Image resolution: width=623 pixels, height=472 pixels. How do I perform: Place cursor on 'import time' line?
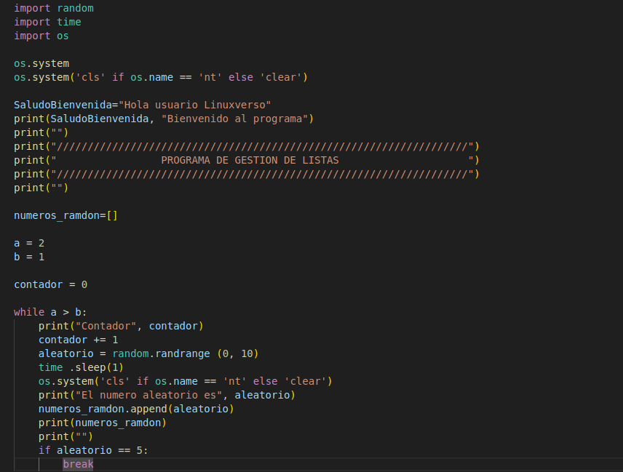coord(47,22)
